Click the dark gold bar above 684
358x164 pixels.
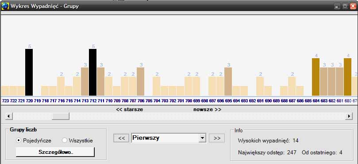pos(316,77)
